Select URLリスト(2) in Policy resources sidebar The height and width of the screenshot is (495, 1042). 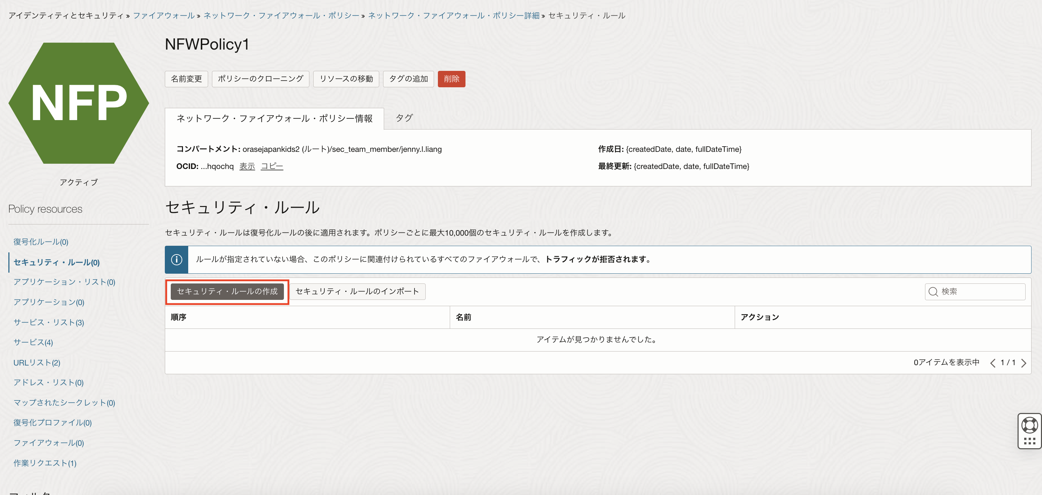[37, 362]
